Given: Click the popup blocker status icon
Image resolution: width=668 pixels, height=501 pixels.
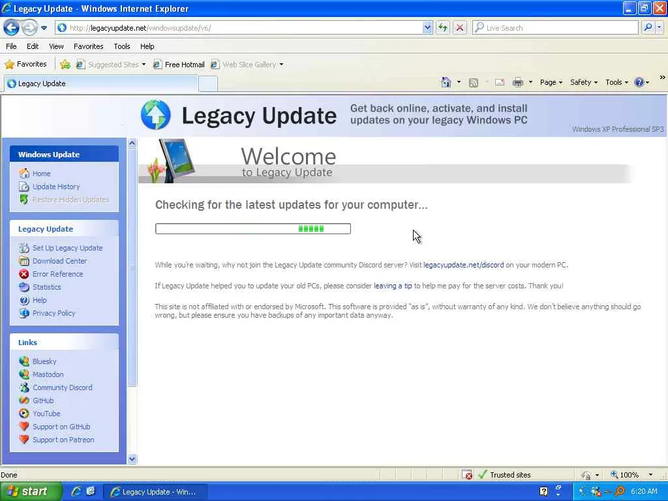Looking at the screenshot, I should click(466, 475).
